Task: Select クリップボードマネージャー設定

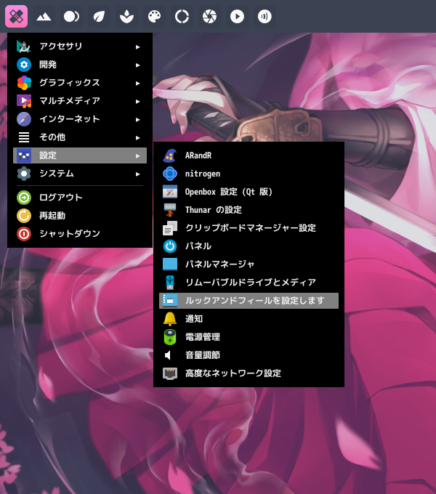Action: [249, 228]
